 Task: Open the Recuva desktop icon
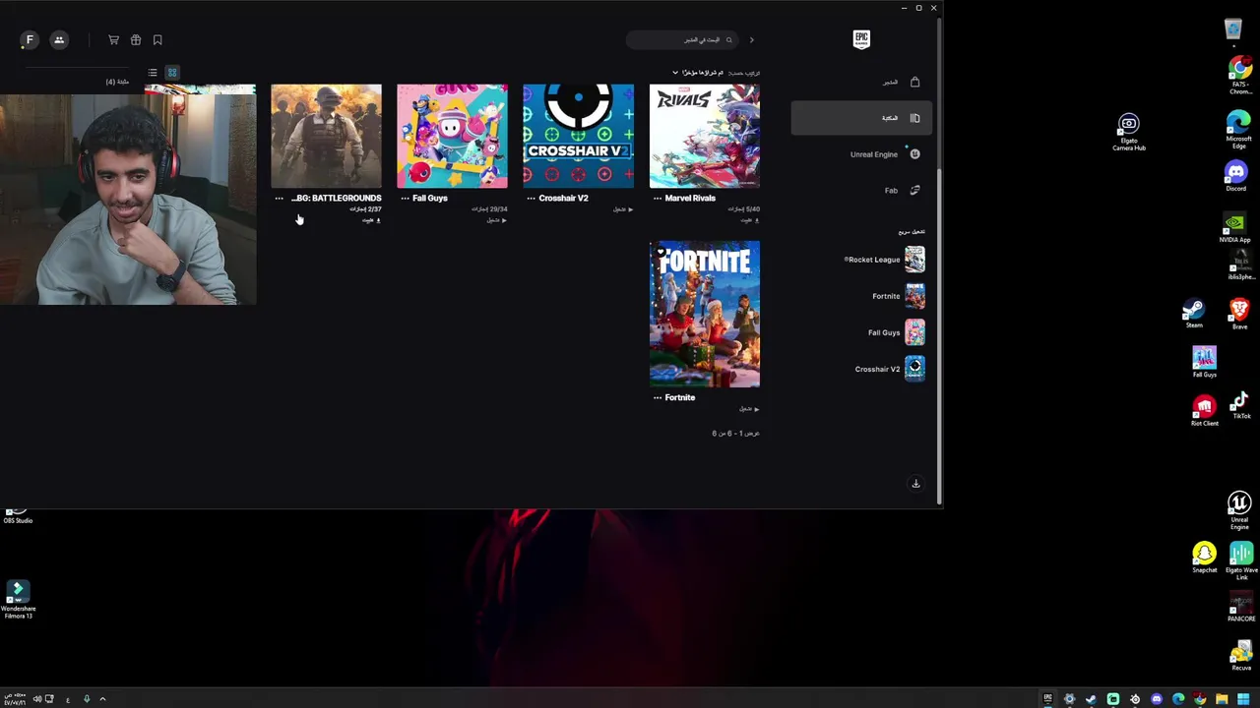1241,657
